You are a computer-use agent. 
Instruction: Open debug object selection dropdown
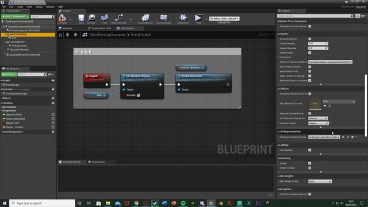(x=224, y=18)
